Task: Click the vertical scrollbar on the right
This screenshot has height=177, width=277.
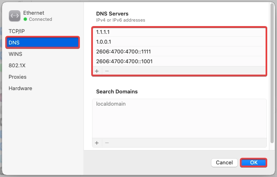Action: point(272,73)
